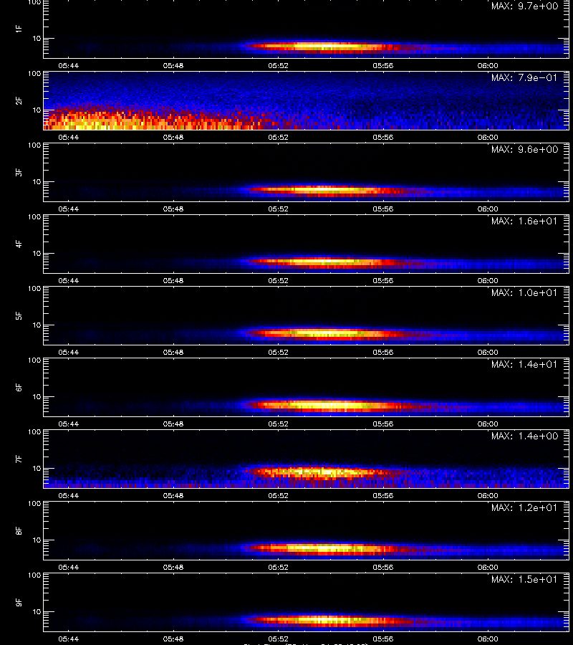Viewport: 573px width, 645px height.
Task: Click the 05:44 tick label under panel 4F
Action: (x=68, y=280)
